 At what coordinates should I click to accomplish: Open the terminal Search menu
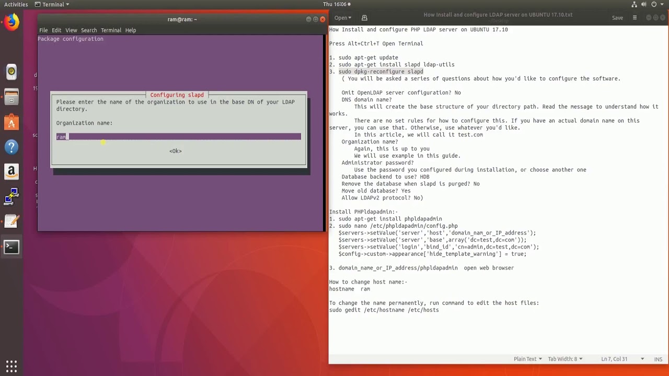(89, 30)
